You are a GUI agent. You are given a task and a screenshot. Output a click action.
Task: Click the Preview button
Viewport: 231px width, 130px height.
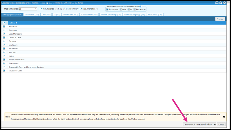pos(220,19)
